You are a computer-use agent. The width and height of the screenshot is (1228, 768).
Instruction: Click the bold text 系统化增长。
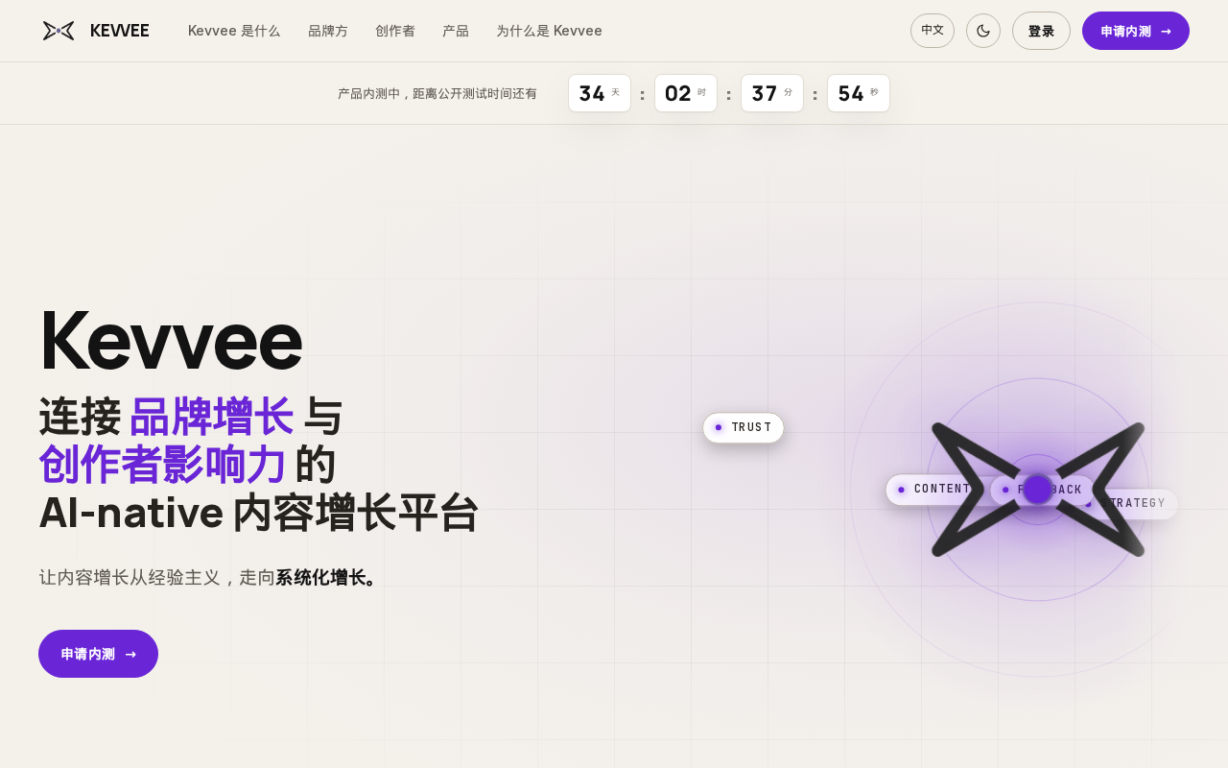click(328, 577)
